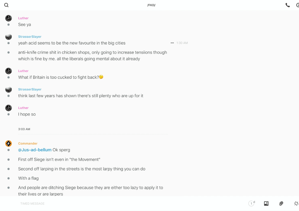The image size is (299, 211).
Task: Open search with the magnifier icon
Action: pos(6,5)
